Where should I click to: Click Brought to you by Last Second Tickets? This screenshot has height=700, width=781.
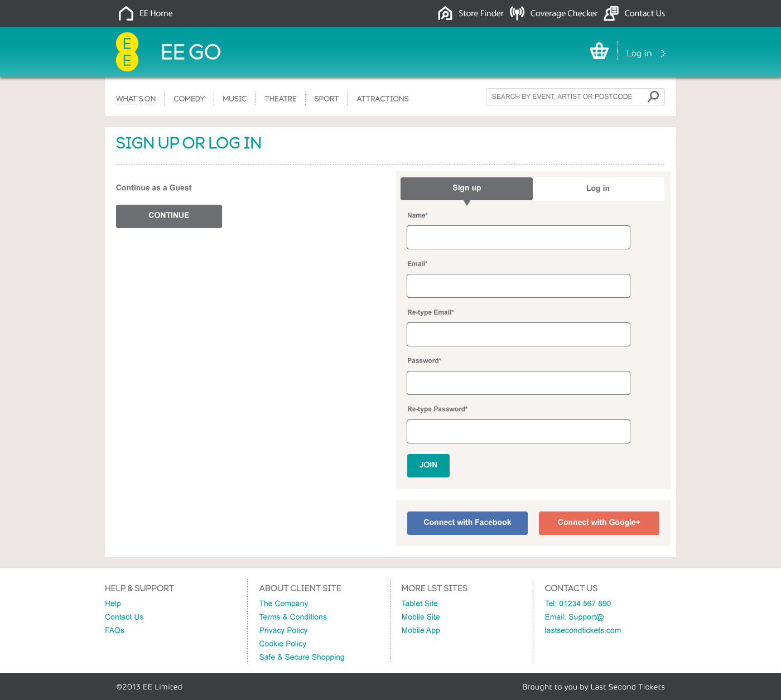594,687
